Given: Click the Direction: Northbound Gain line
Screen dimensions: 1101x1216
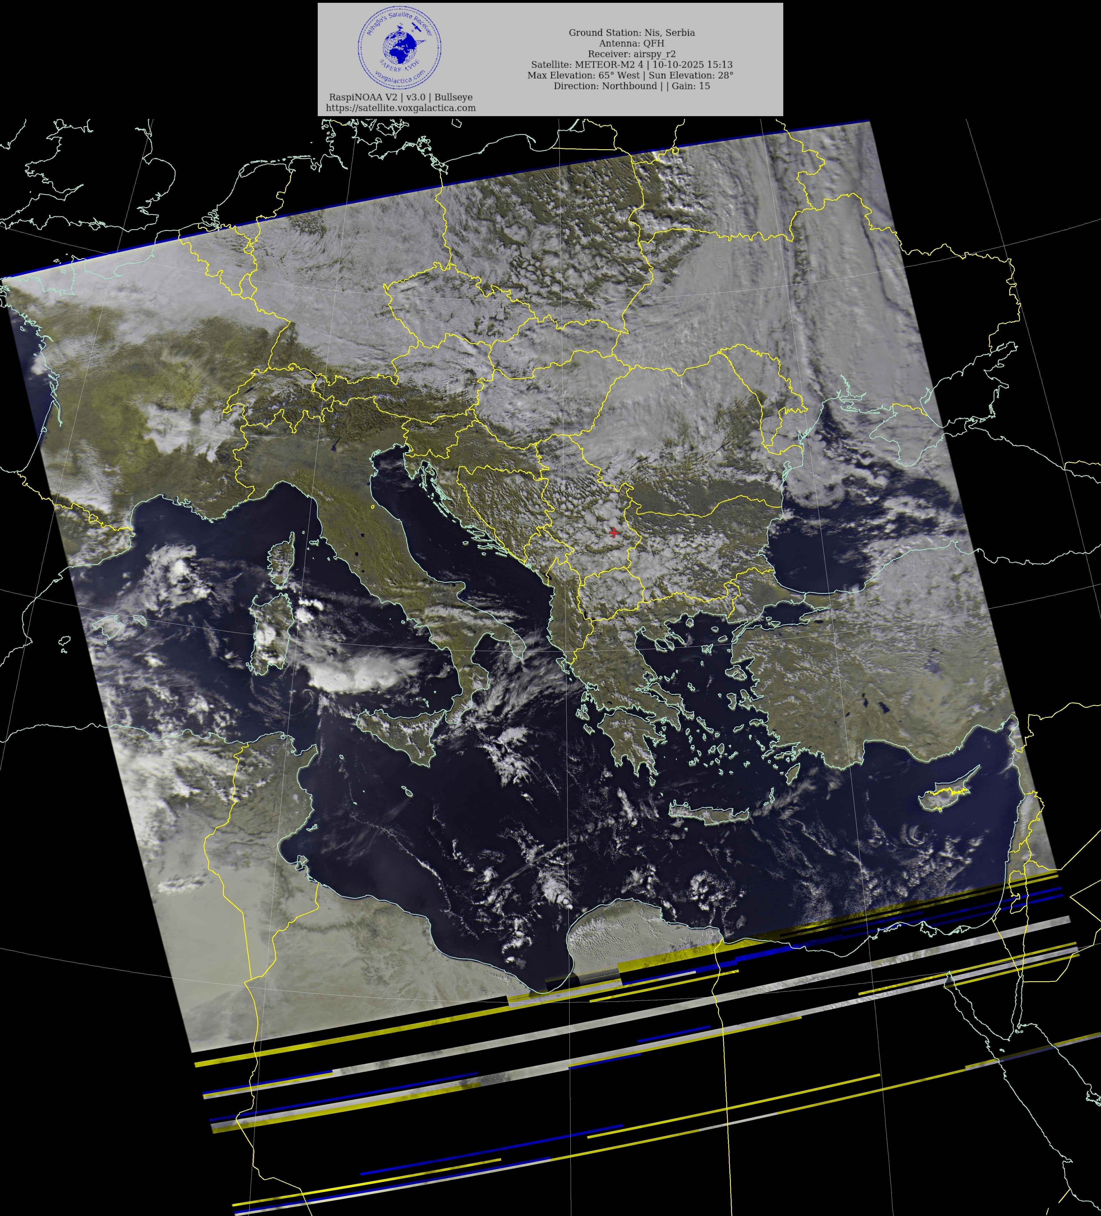Looking at the screenshot, I should pos(631,86).
